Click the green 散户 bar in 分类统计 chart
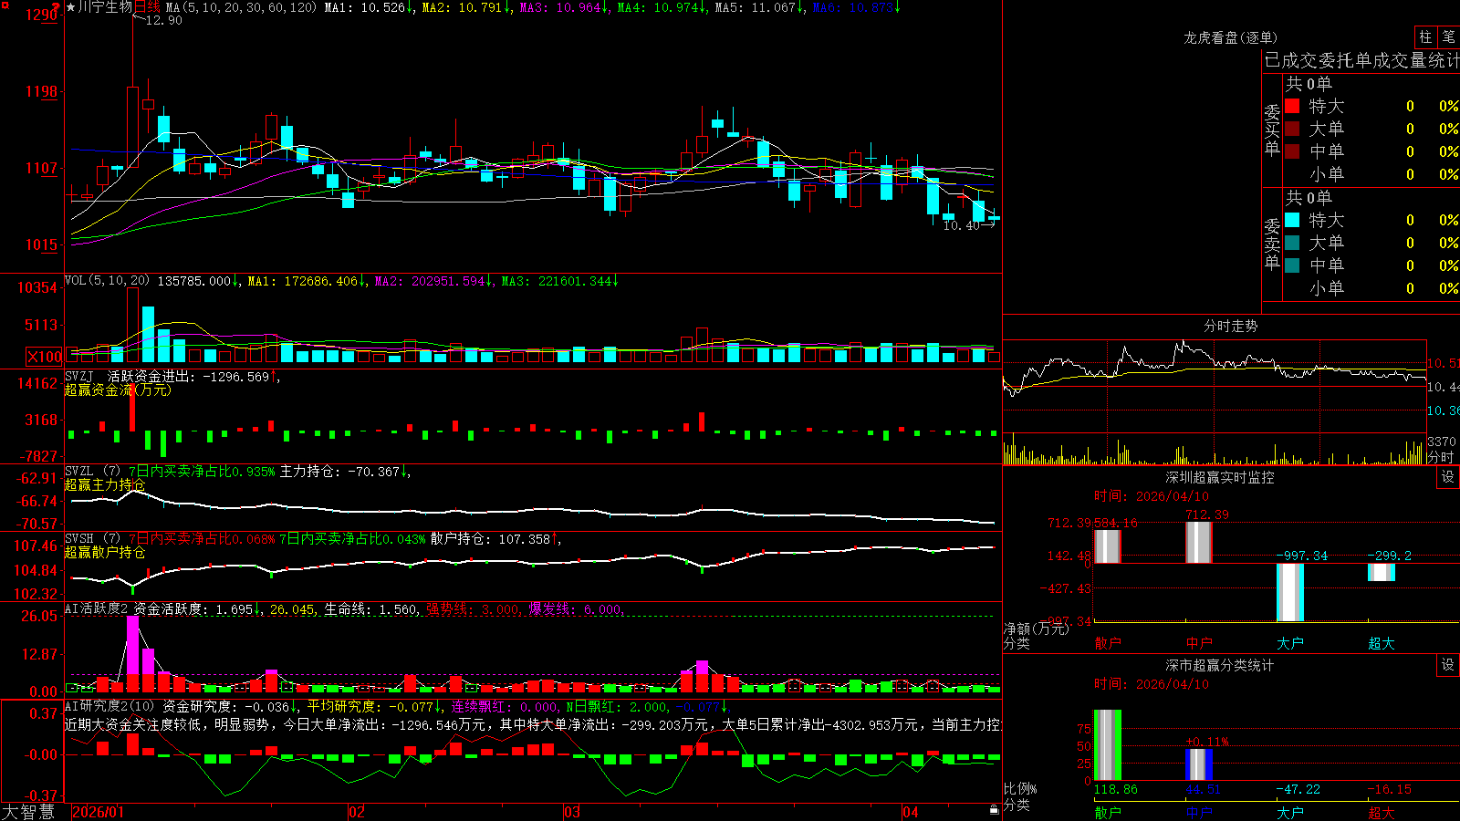 click(x=1107, y=745)
